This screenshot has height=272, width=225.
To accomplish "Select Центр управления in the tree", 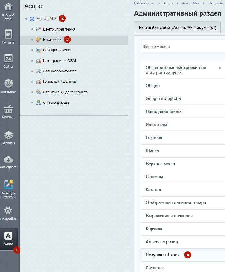I will (x=59, y=29).
